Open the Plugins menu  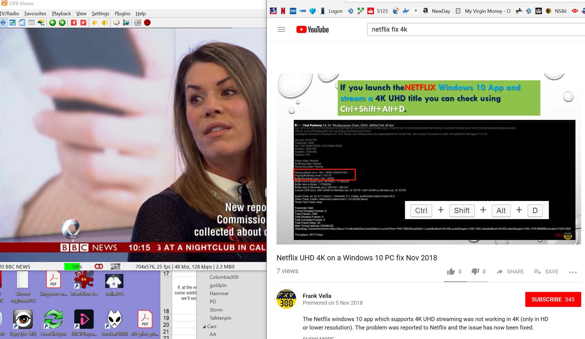coord(122,14)
